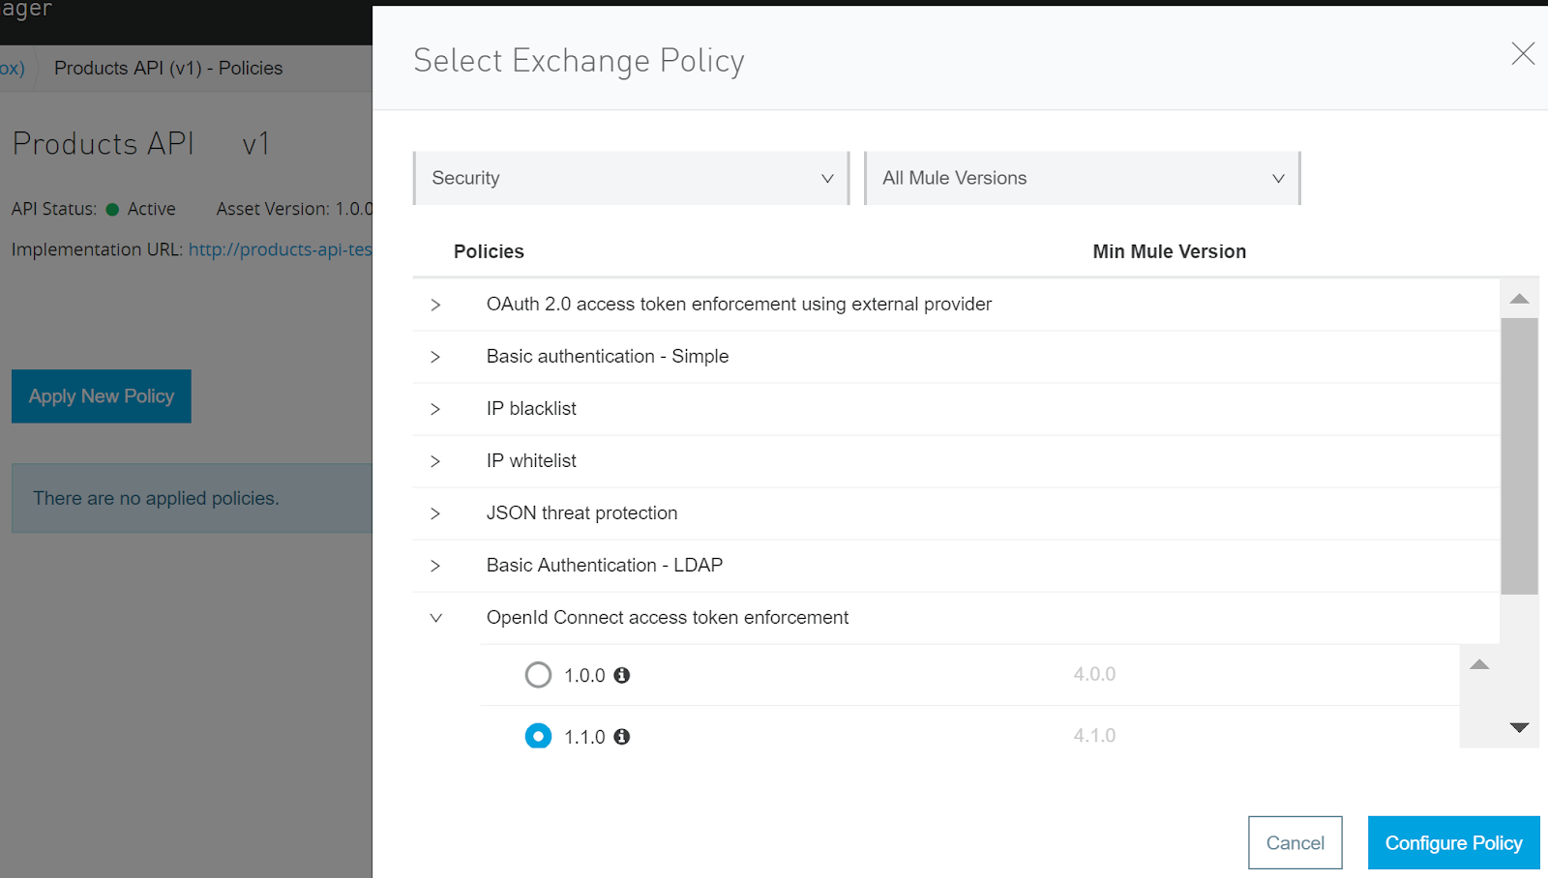Expand the IP whitelist policy row
Image resolution: width=1548 pixels, height=878 pixels.
point(435,461)
